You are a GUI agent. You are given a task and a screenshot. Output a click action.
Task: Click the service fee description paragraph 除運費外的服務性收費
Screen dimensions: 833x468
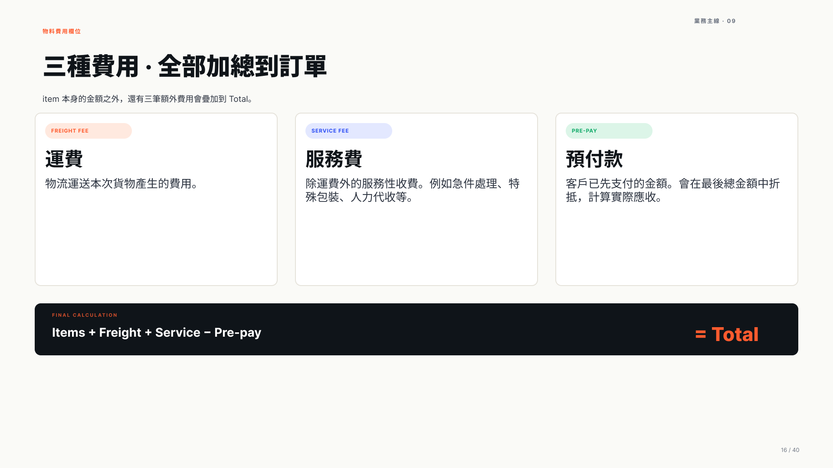coord(413,190)
